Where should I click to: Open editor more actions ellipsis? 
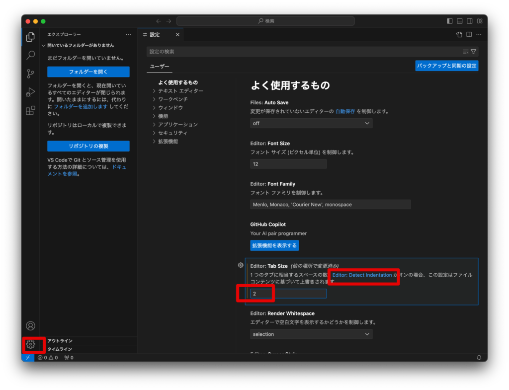coord(479,34)
